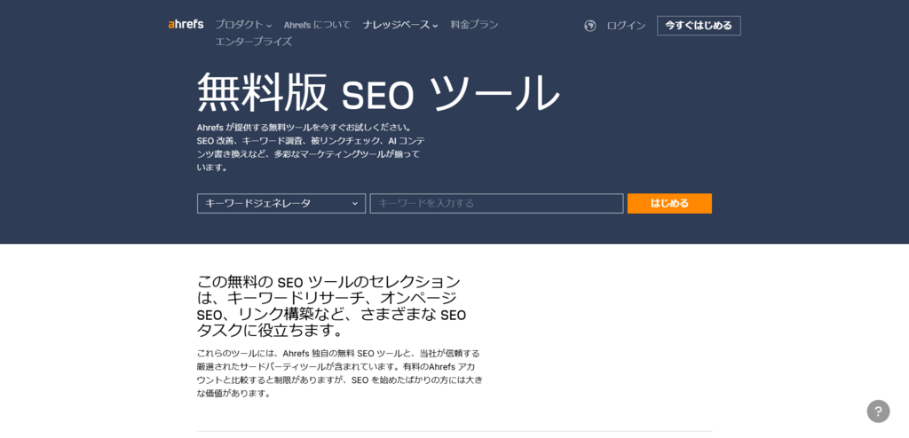Open the キーワードジェネレータ tool dropdown

(281, 203)
